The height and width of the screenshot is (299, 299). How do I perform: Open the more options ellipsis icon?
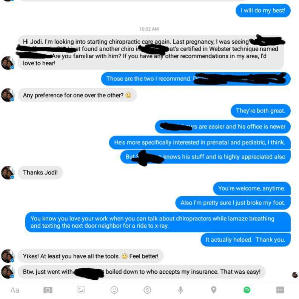point(280,290)
